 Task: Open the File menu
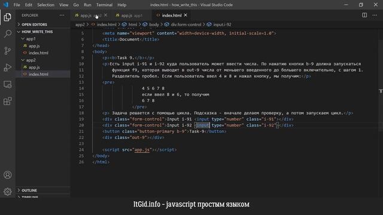(x=17, y=5)
